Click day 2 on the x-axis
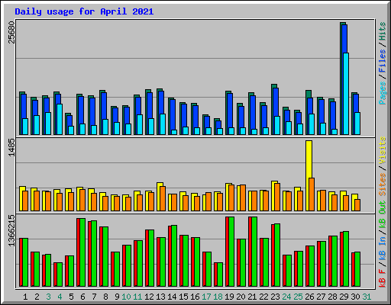Image resolution: width=391 pixels, height=305 pixels. (37, 297)
